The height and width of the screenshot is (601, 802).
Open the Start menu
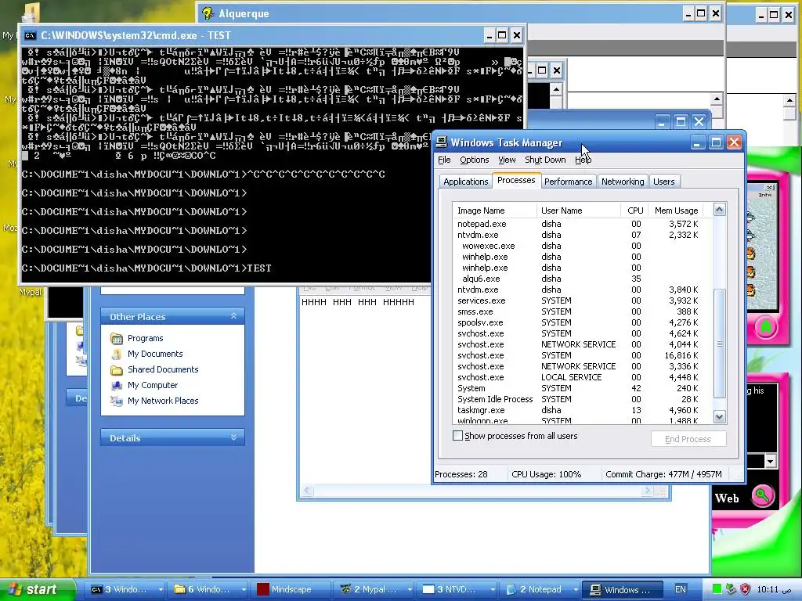pos(38,589)
